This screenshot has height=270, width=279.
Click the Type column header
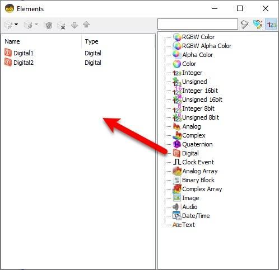pos(91,41)
